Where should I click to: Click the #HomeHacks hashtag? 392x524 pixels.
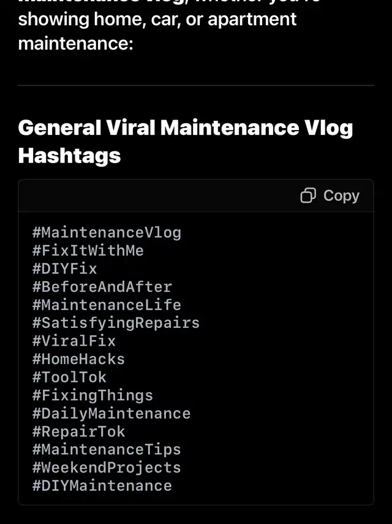pyautogui.click(x=78, y=359)
